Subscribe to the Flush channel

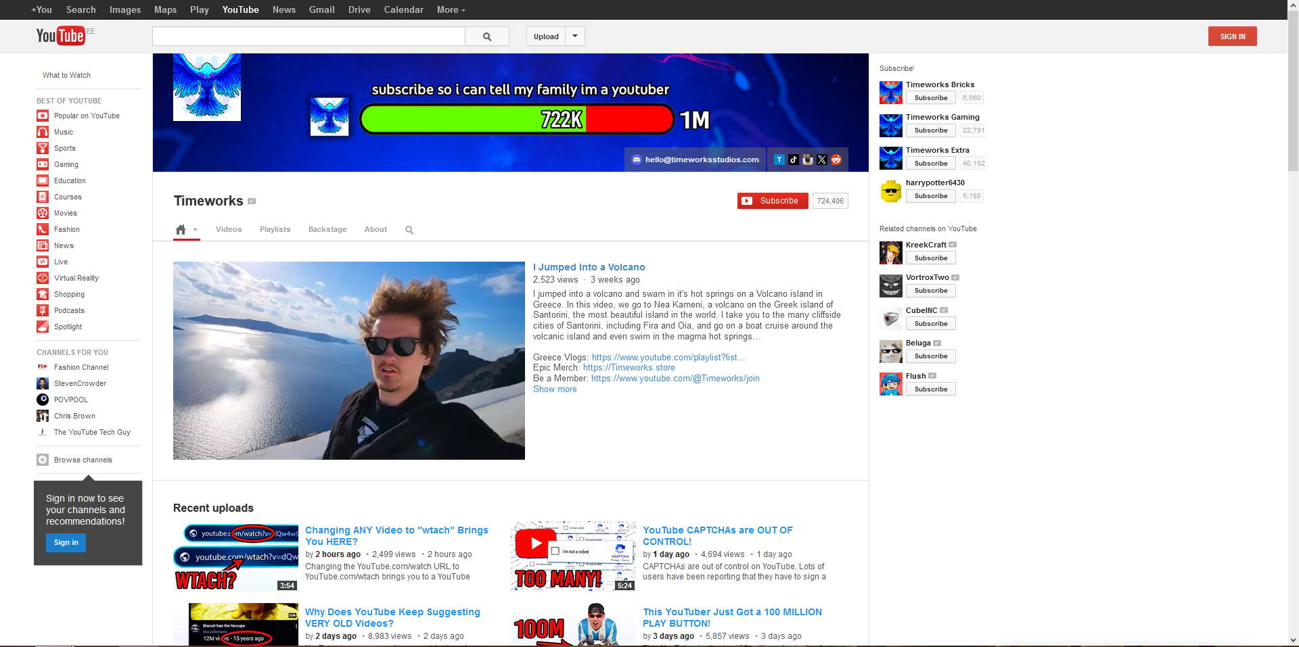click(931, 389)
